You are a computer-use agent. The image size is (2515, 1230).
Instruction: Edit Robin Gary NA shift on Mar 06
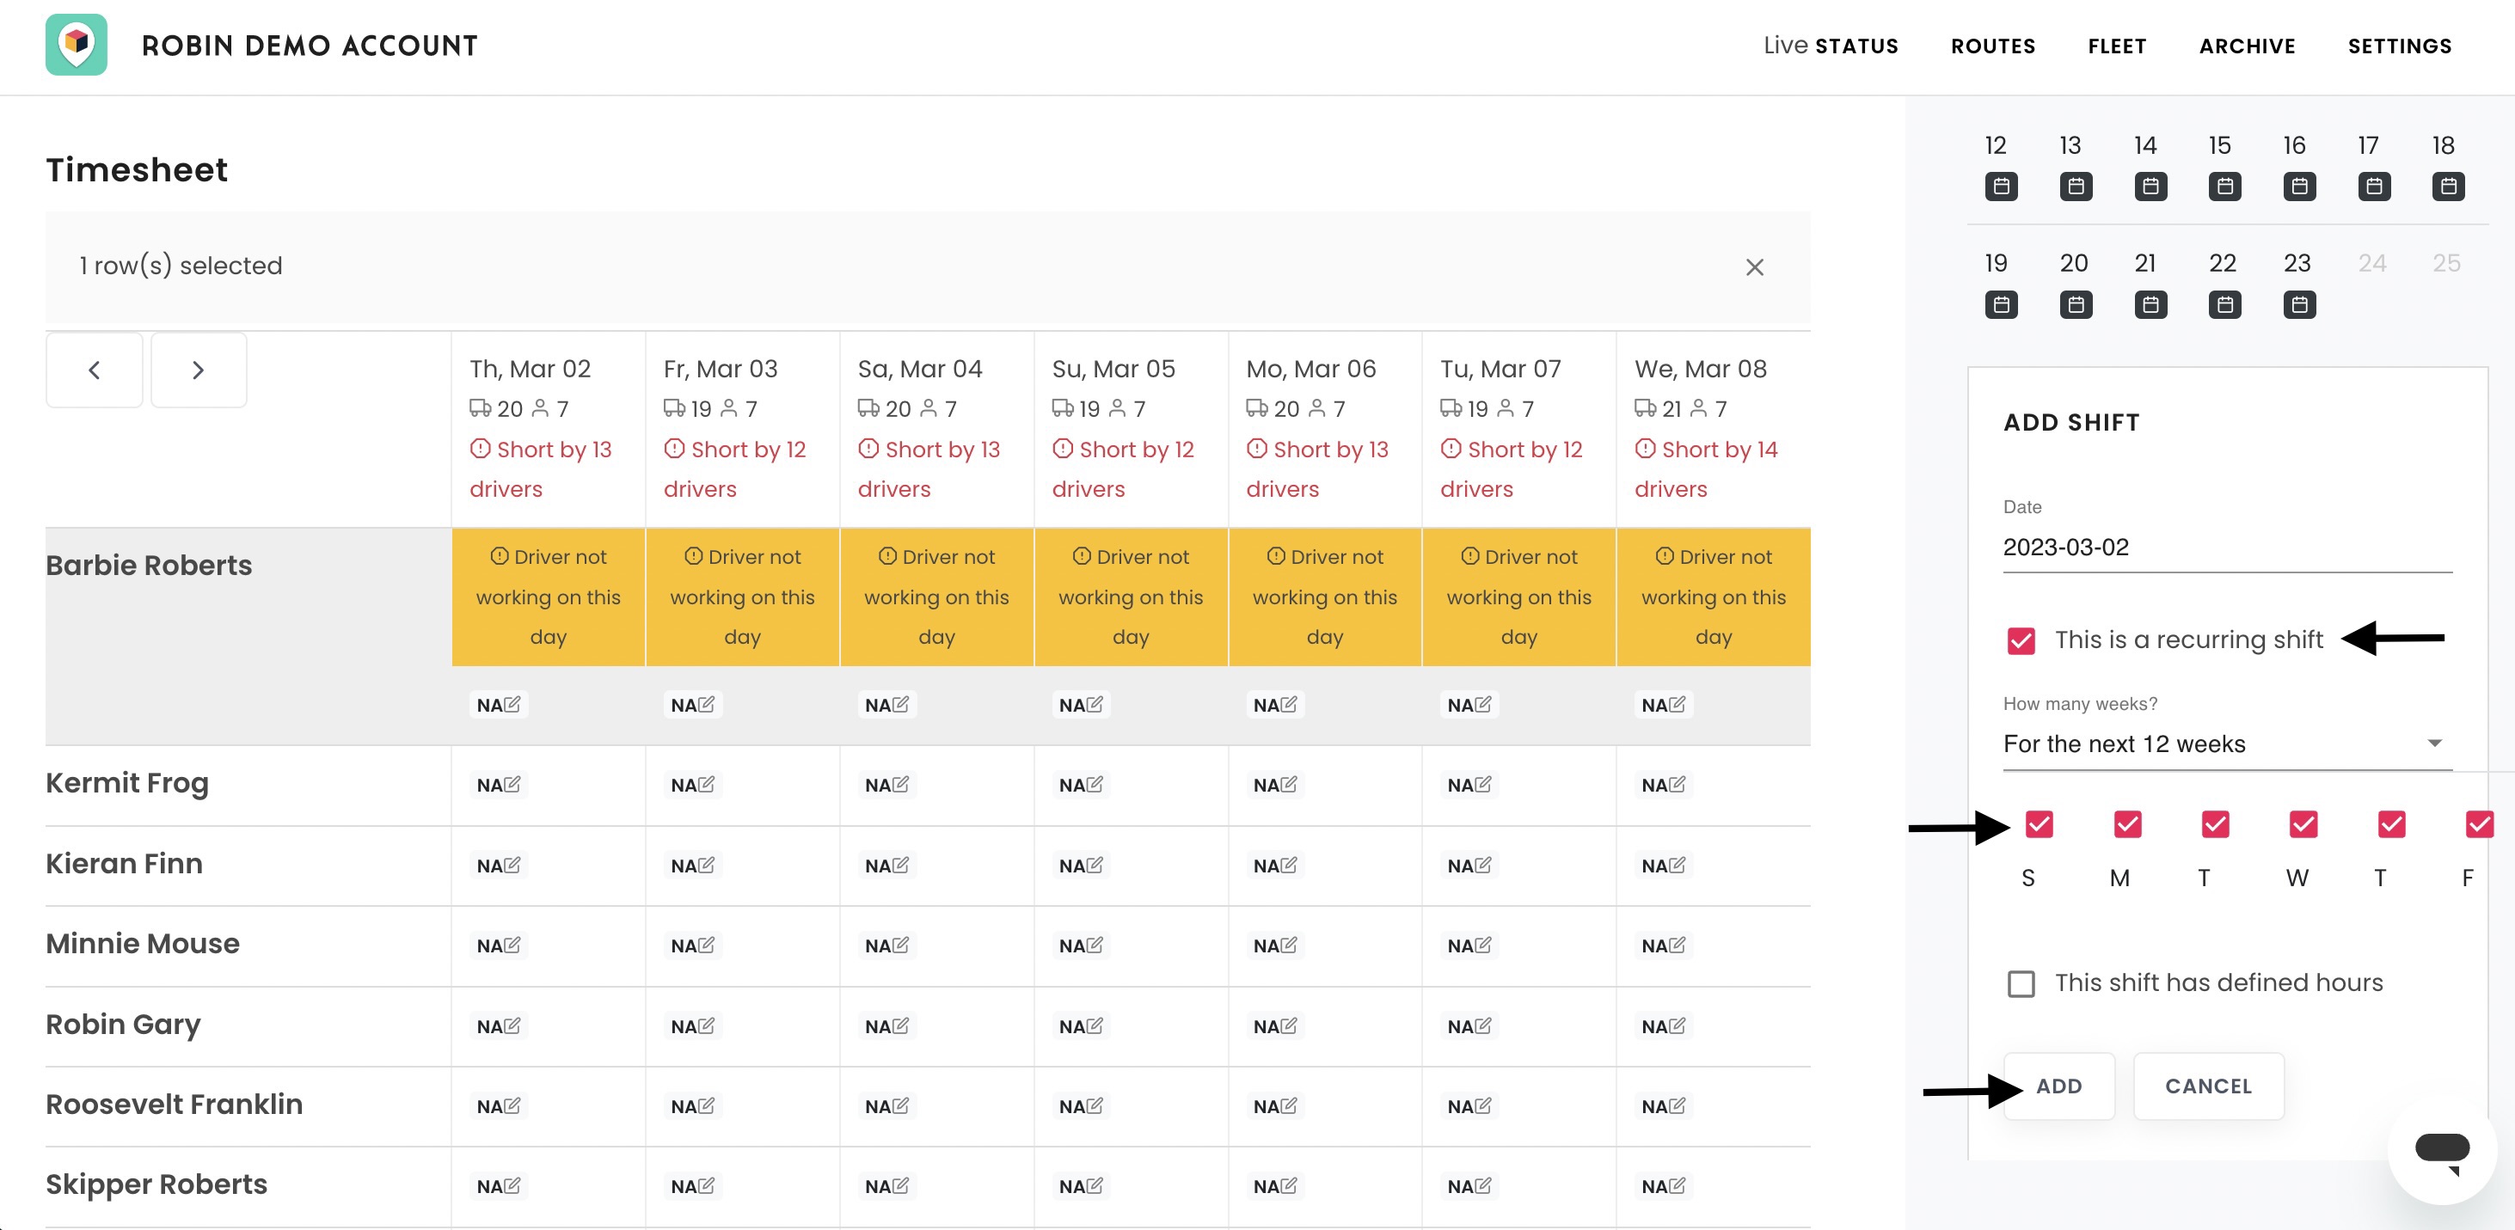click(1276, 1026)
